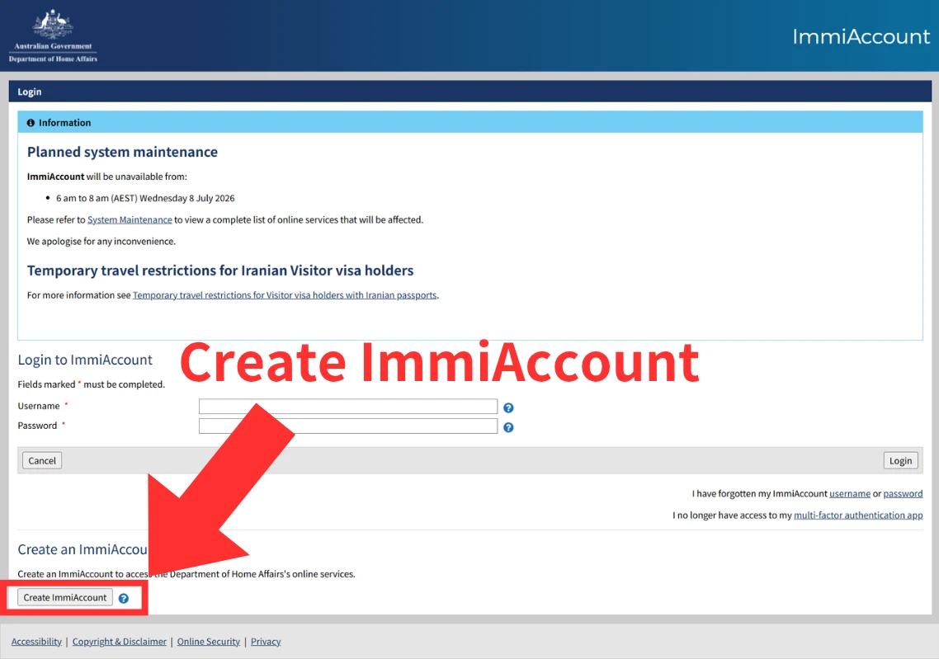Open the multi-factor authentication app link
The width and height of the screenshot is (939, 659).
pos(858,515)
